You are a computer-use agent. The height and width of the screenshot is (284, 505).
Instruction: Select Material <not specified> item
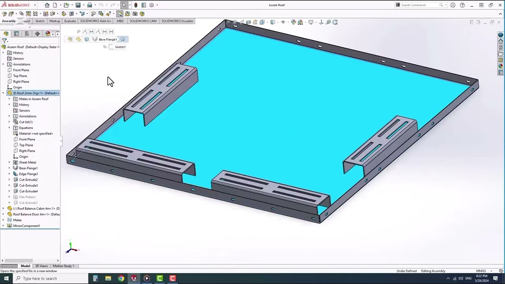pos(36,134)
